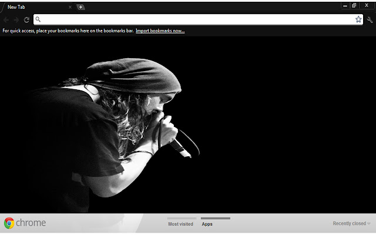Restore down the Chrome window
The width and height of the screenshot is (376, 235).
pos(354,5)
